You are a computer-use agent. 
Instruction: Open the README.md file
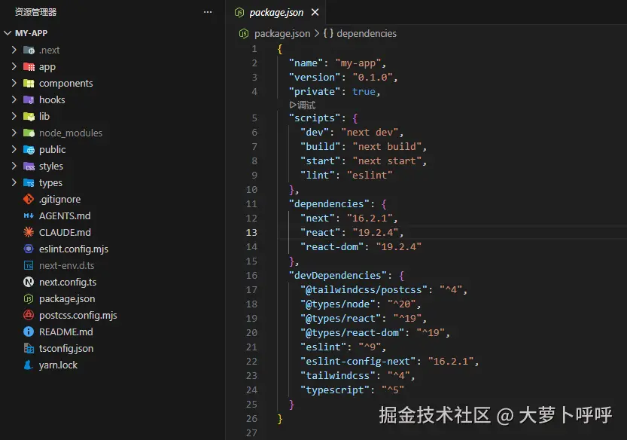click(66, 332)
